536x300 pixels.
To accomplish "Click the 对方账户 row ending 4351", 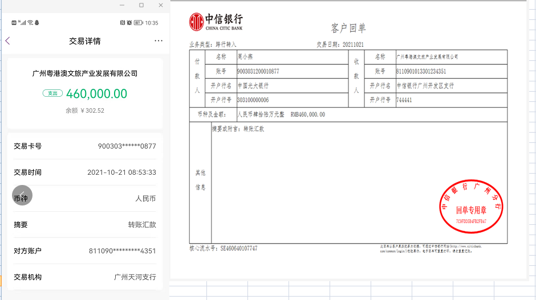I will pyautogui.click(x=84, y=251).
